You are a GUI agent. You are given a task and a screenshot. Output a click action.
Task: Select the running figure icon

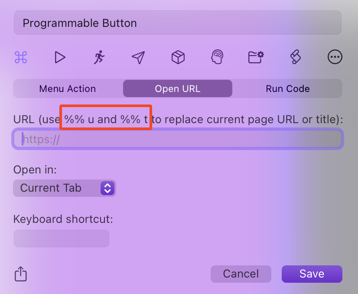coord(99,57)
